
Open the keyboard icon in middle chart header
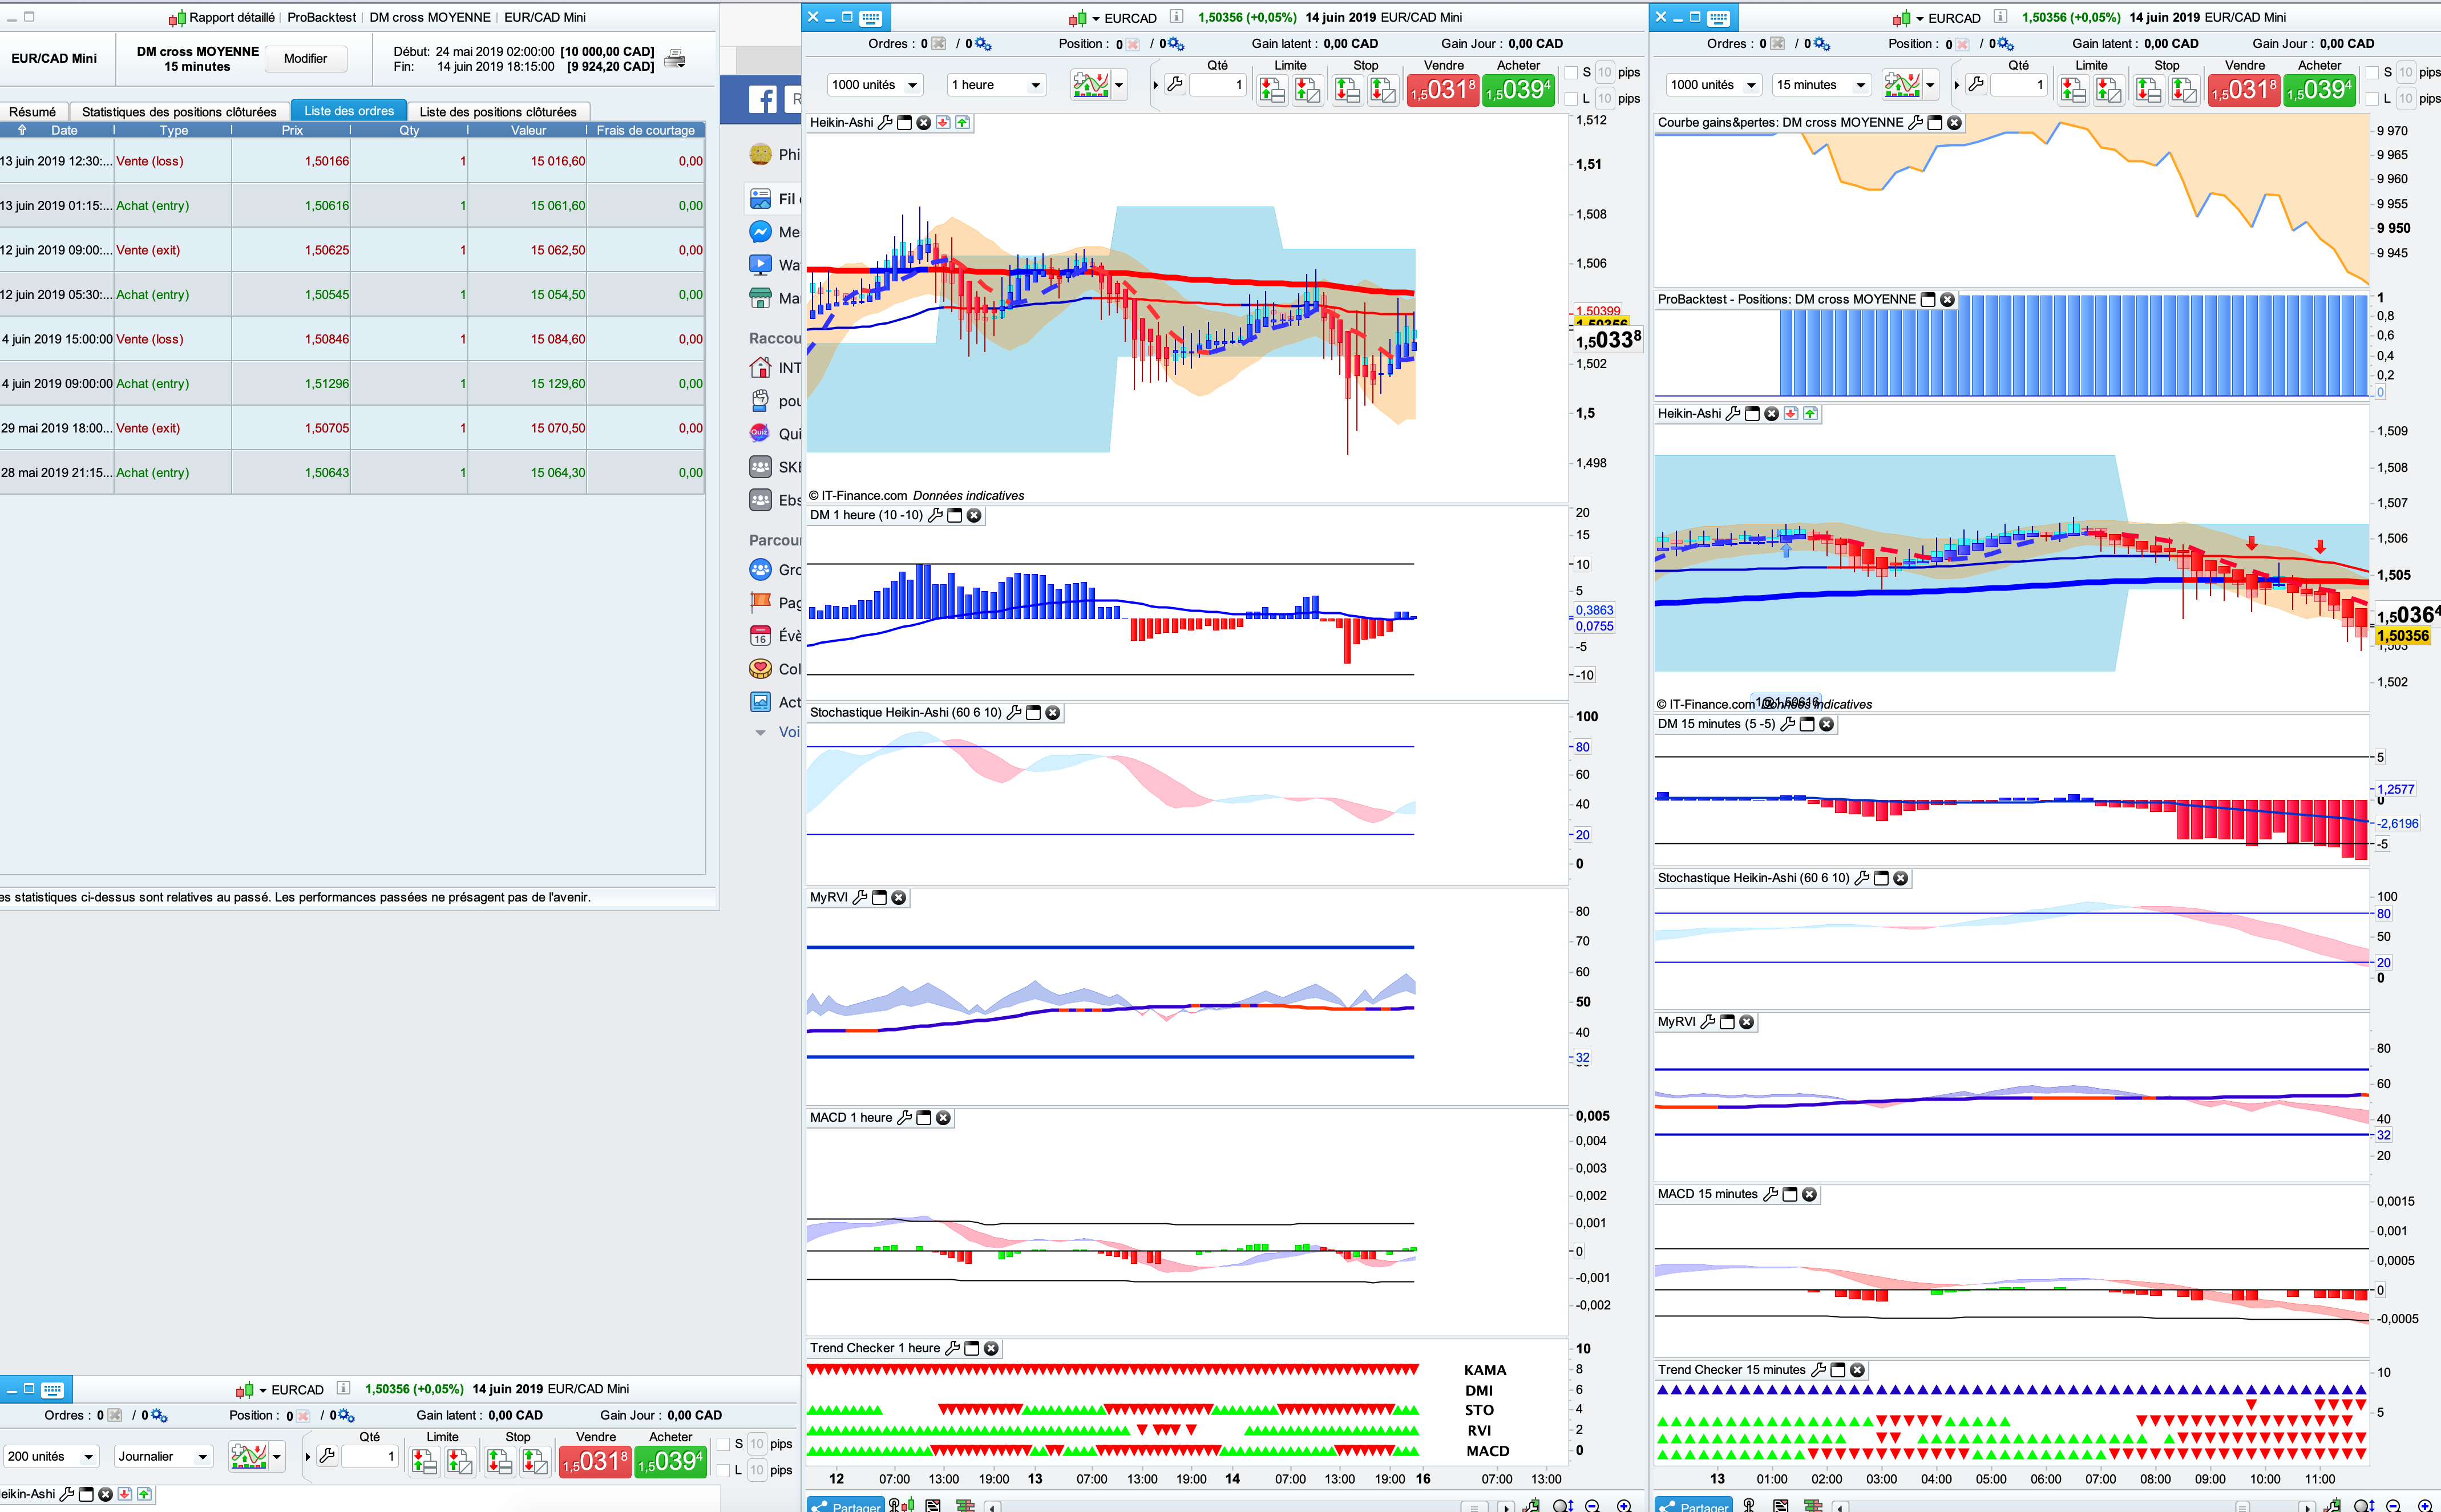click(871, 17)
